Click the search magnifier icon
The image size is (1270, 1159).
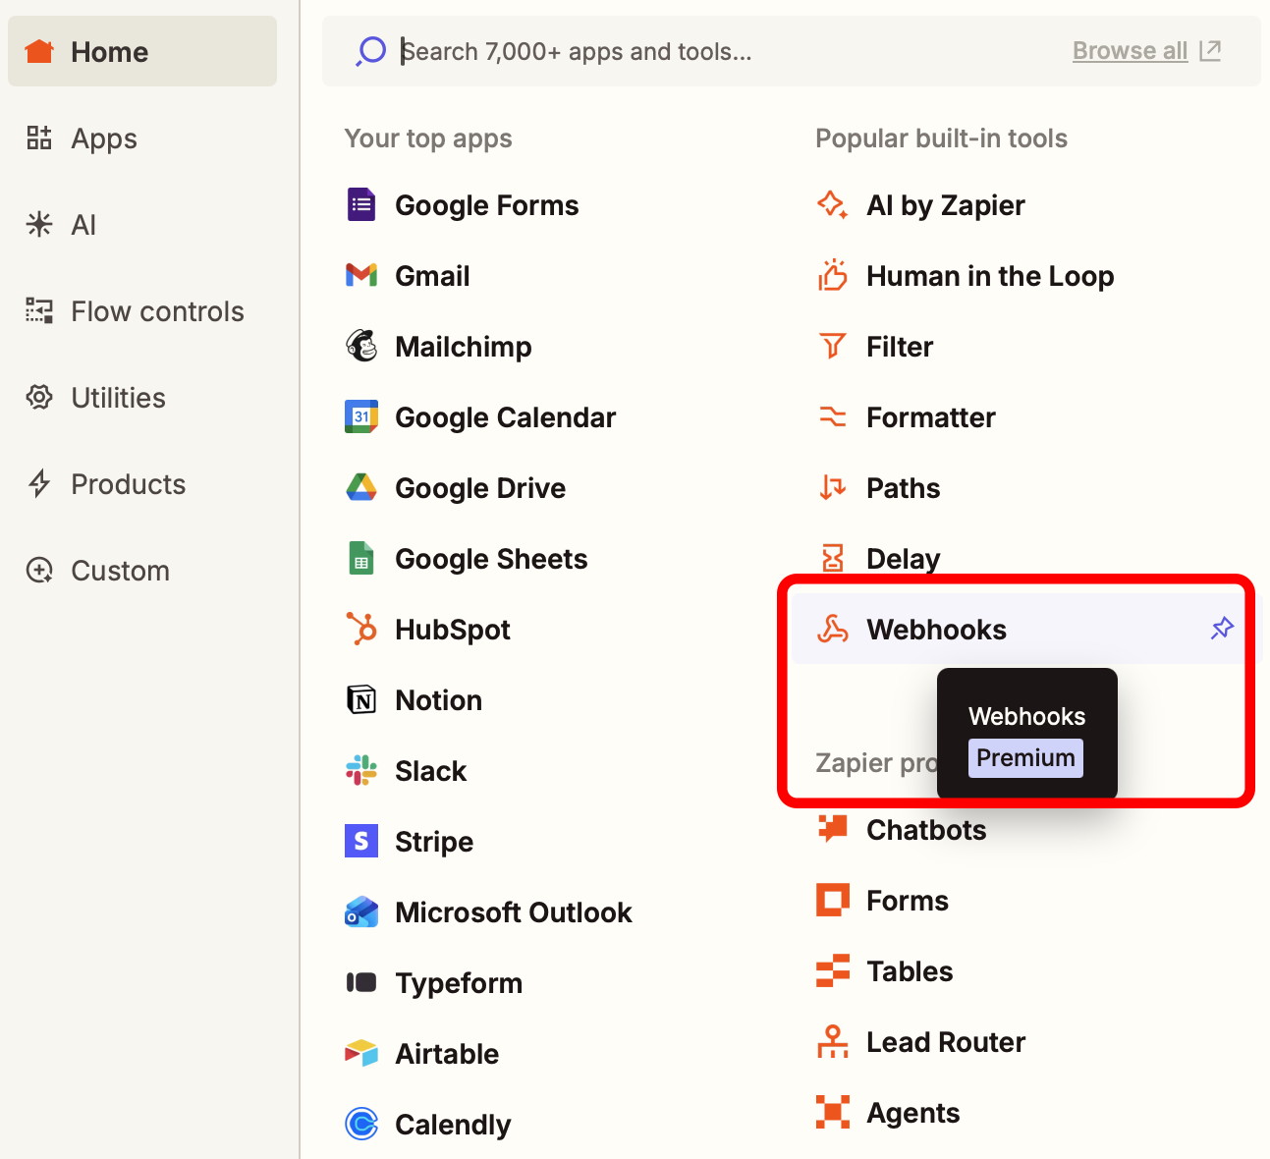370,50
